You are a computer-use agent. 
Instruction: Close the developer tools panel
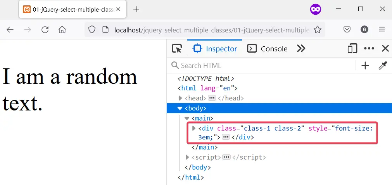385,48
